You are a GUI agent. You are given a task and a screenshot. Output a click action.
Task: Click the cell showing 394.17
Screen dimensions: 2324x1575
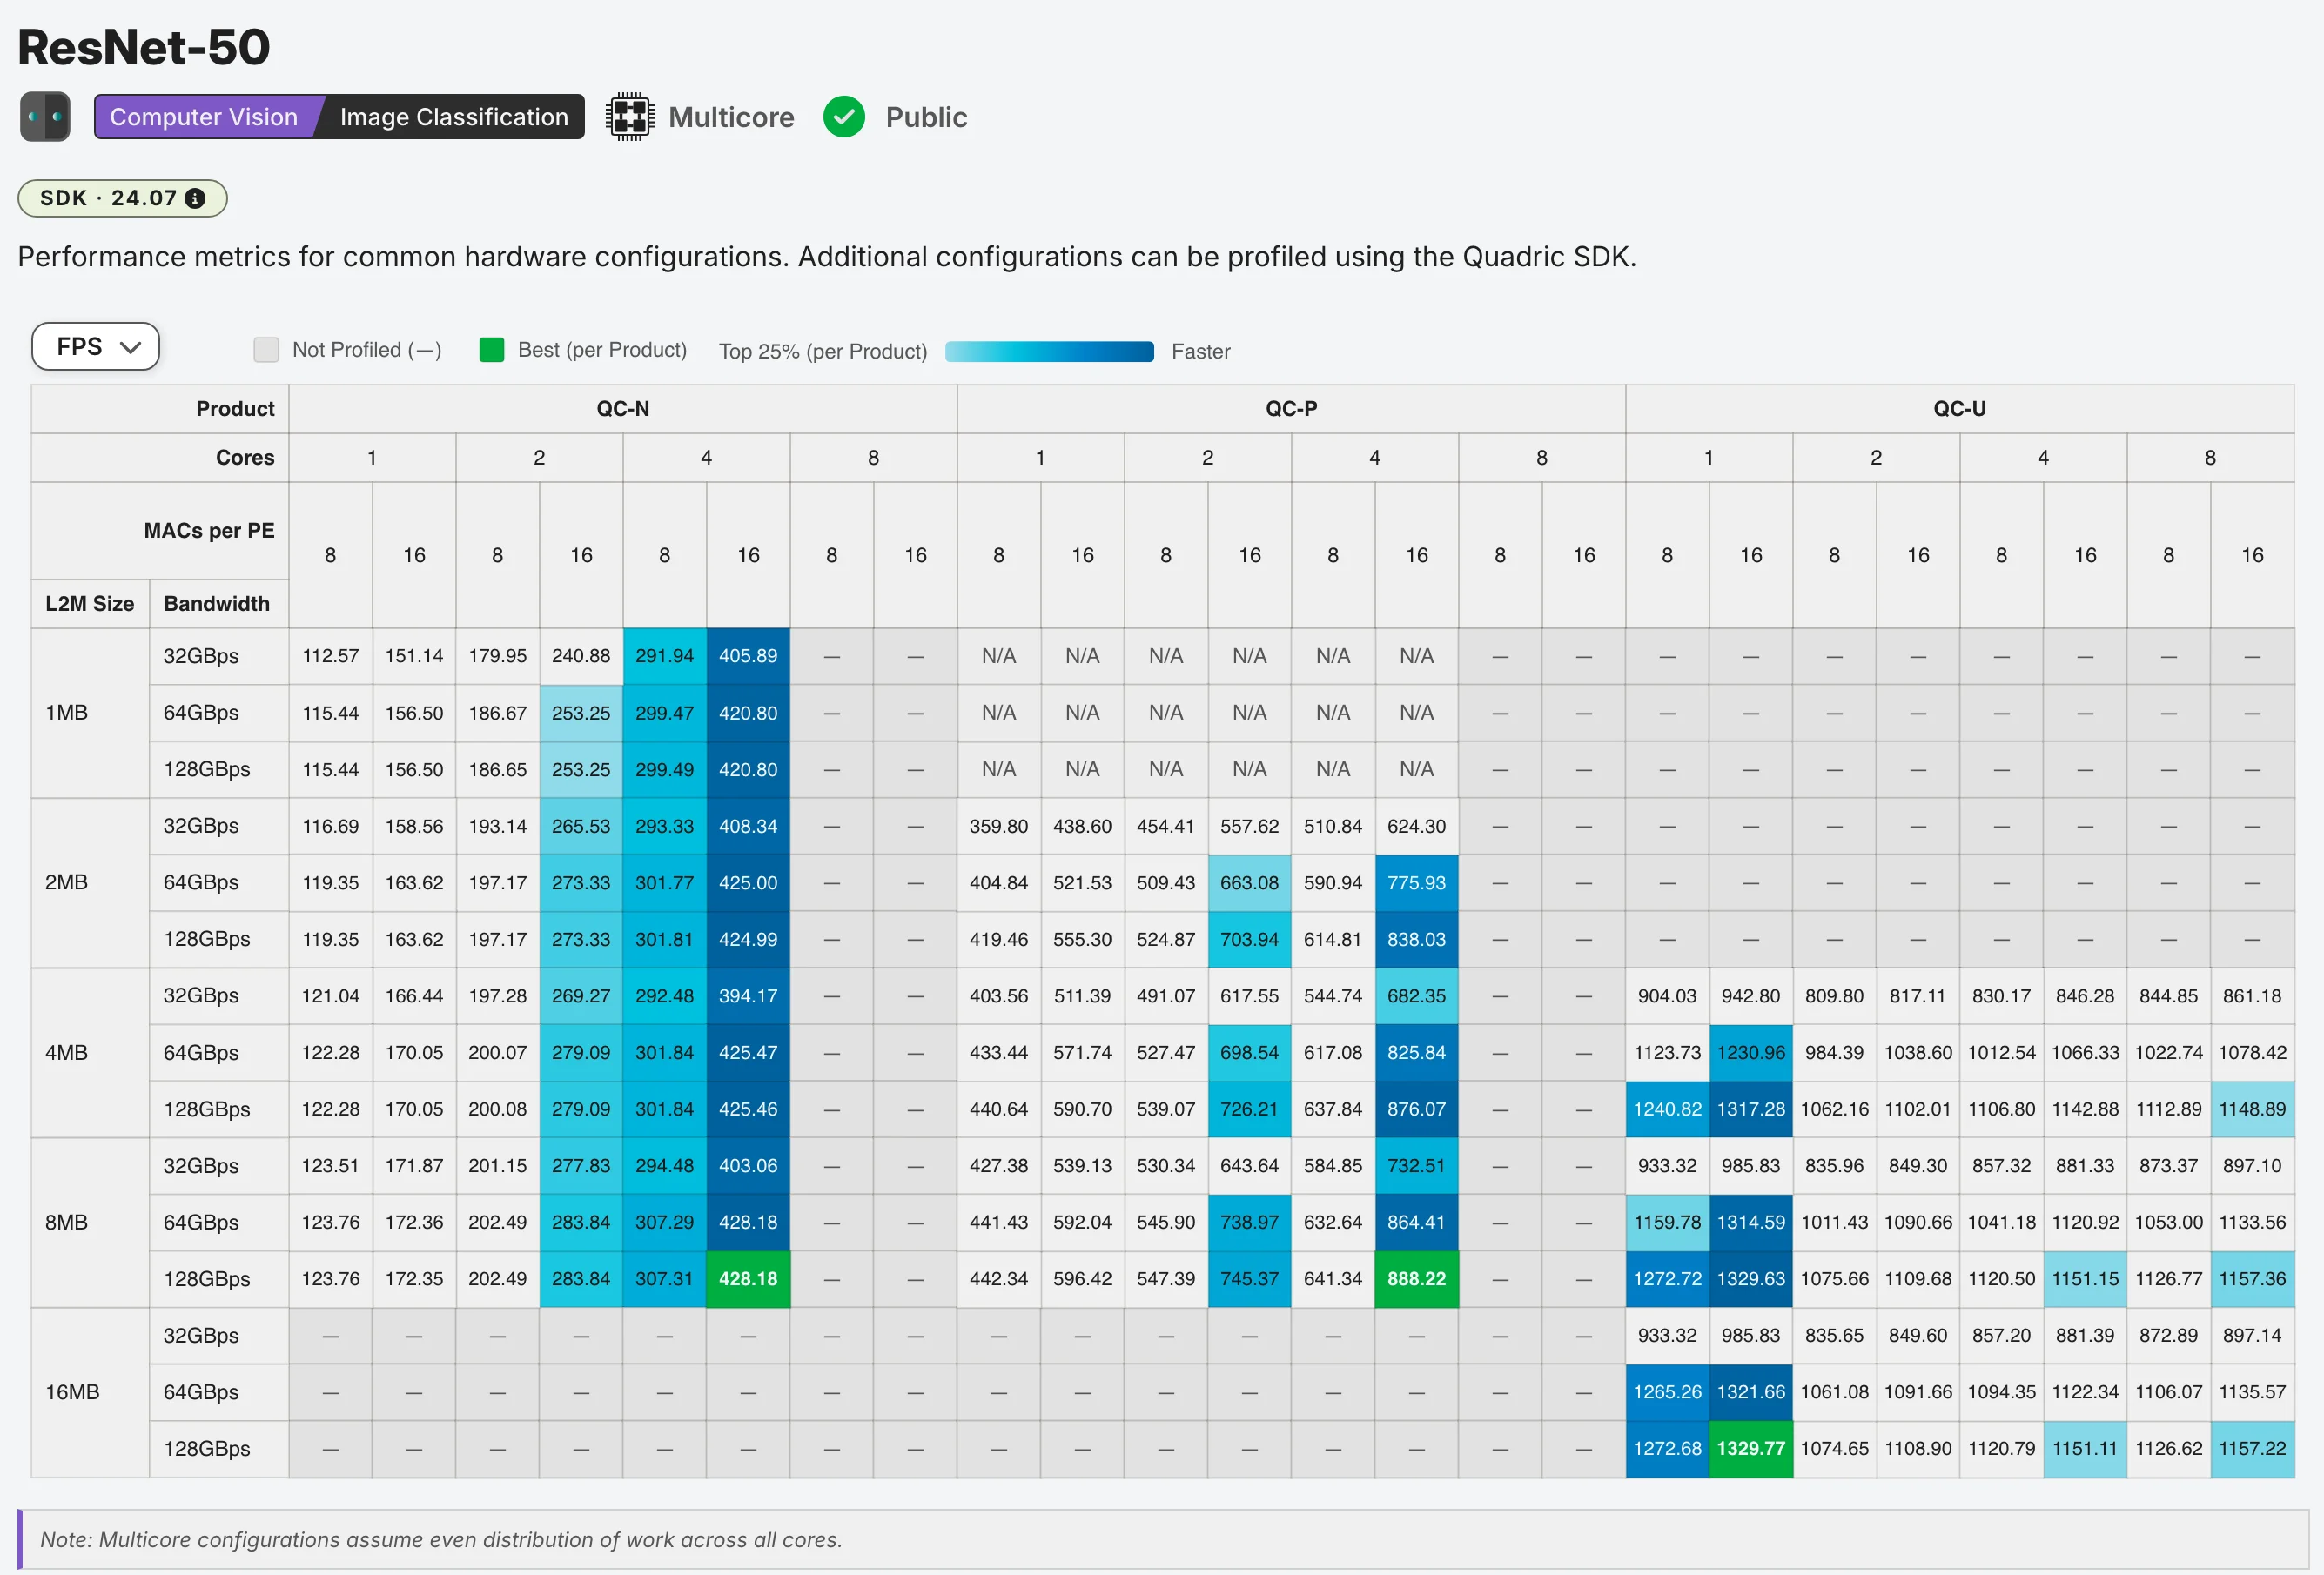(x=748, y=996)
